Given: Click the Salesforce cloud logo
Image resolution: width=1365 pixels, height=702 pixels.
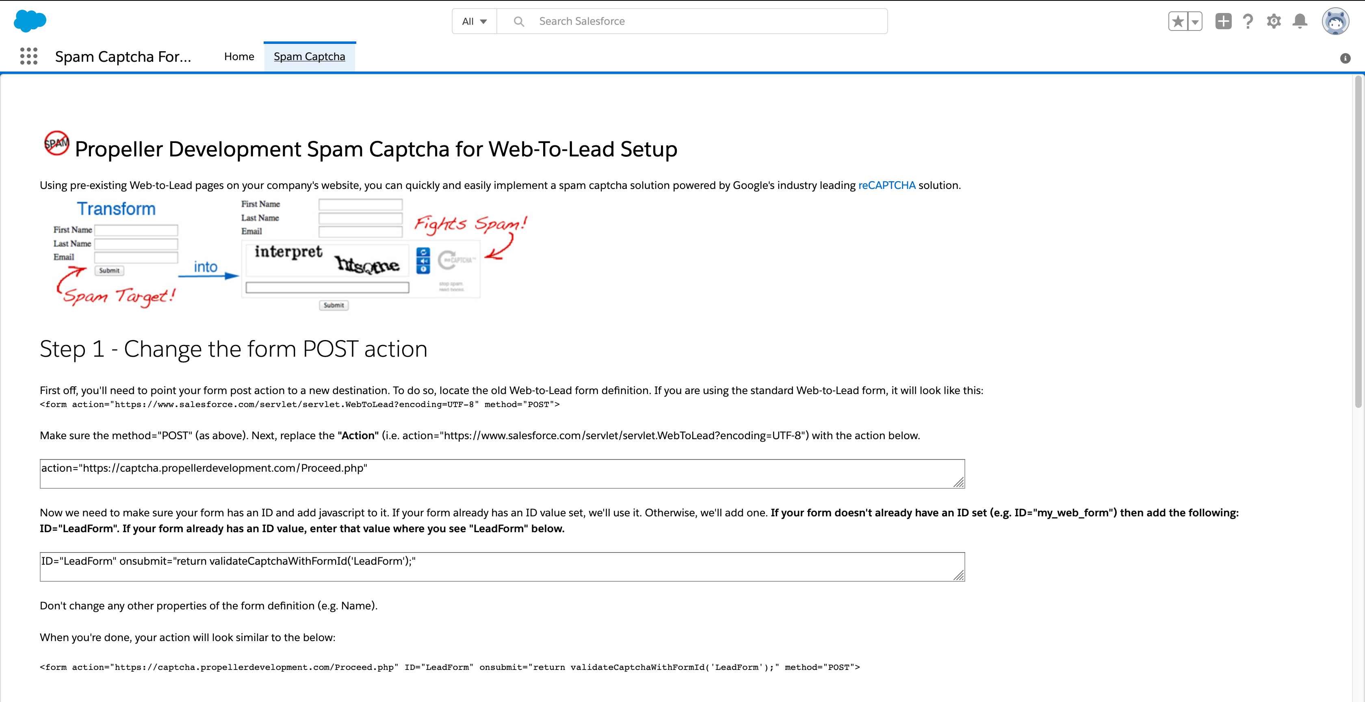Looking at the screenshot, I should (30, 21).
